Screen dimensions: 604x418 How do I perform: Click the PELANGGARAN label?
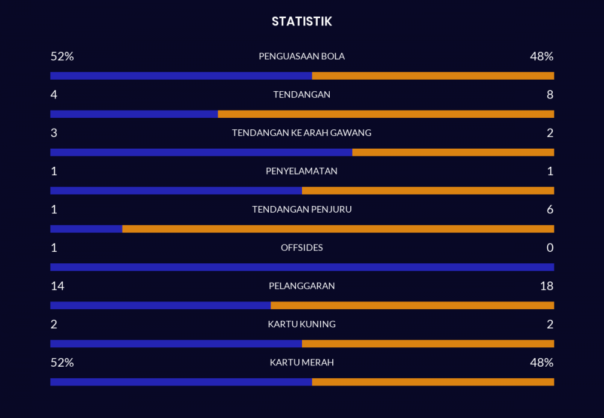301,286
